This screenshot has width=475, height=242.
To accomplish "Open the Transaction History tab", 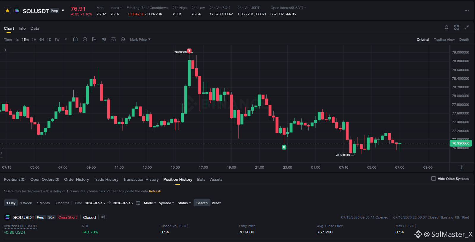I will coord(141,180).
